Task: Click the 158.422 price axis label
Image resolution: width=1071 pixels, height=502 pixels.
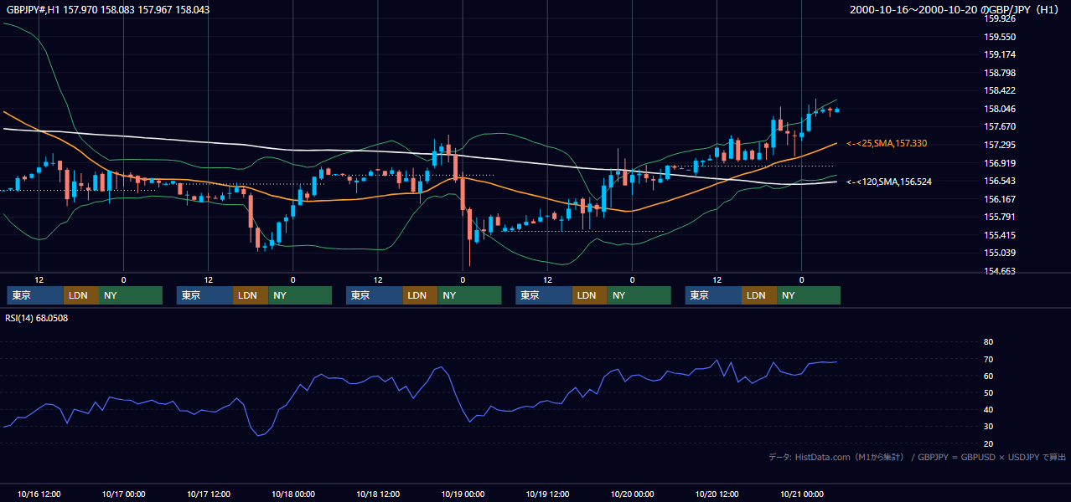Action: 999,90
